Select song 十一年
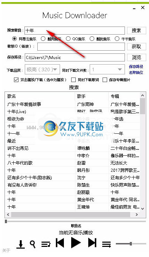The image size is (149, 257). [x=14, y=134]
